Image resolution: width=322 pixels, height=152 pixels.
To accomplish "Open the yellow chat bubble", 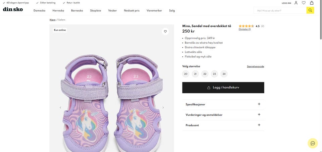I will tap(313, 143).
